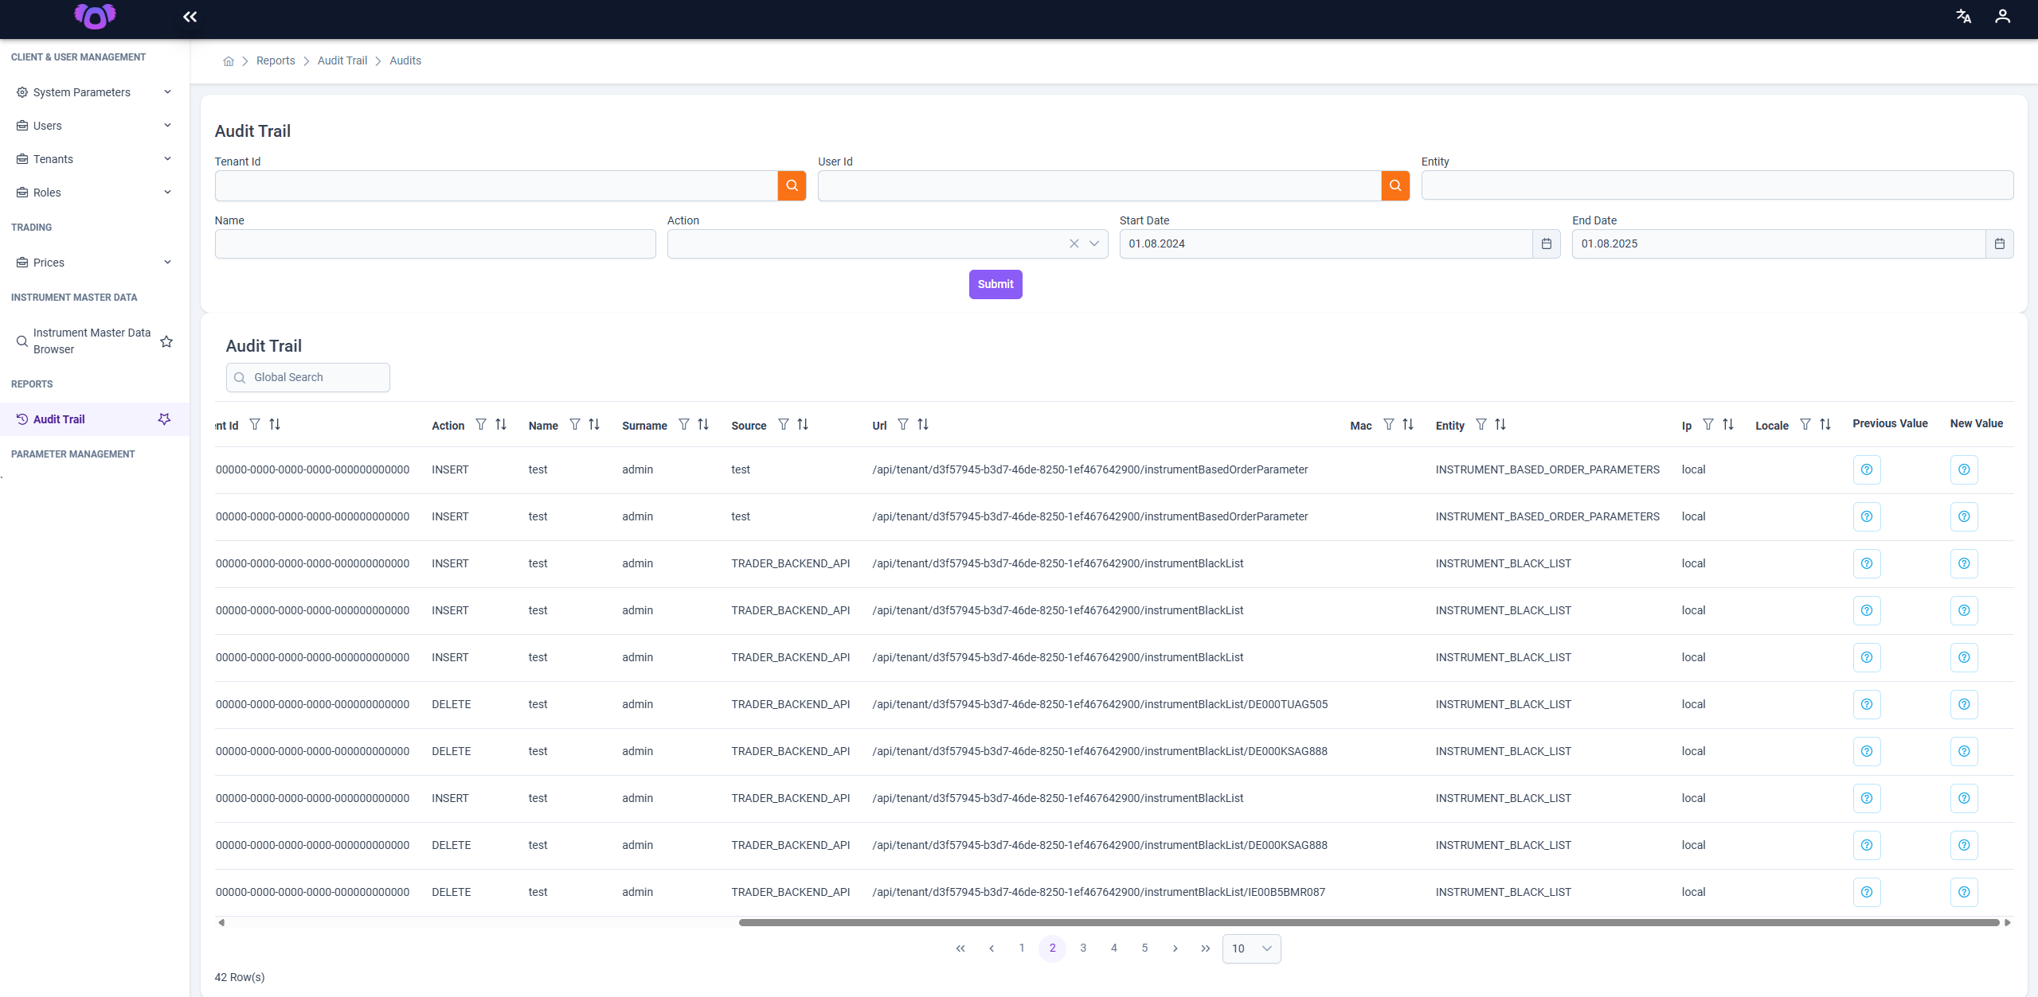Sort the table by Url column
Viewport: 2038px width, 997px height.
click(x=923, y=425)
